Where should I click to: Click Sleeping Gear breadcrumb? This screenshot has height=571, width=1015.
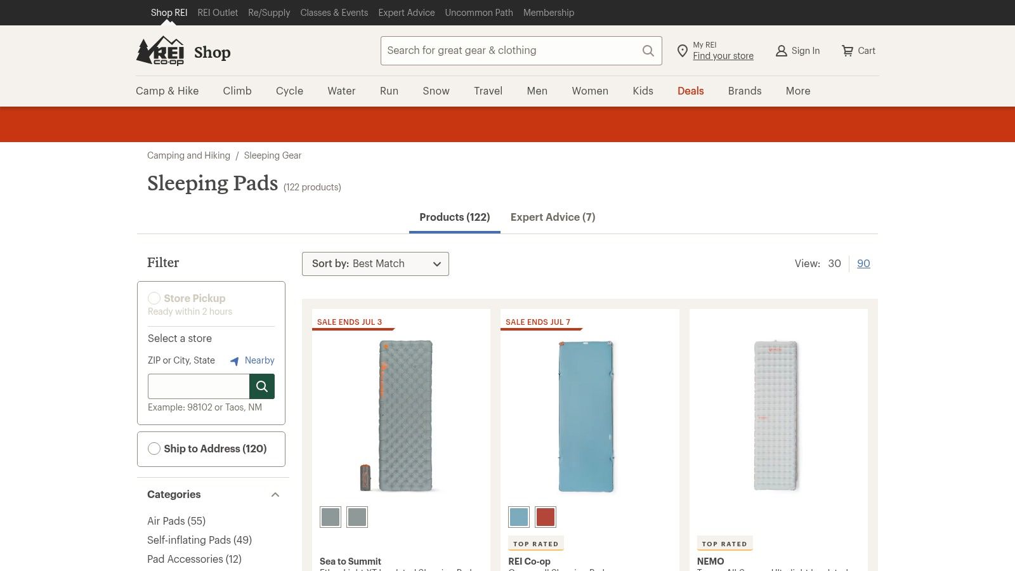click(273, 155)
